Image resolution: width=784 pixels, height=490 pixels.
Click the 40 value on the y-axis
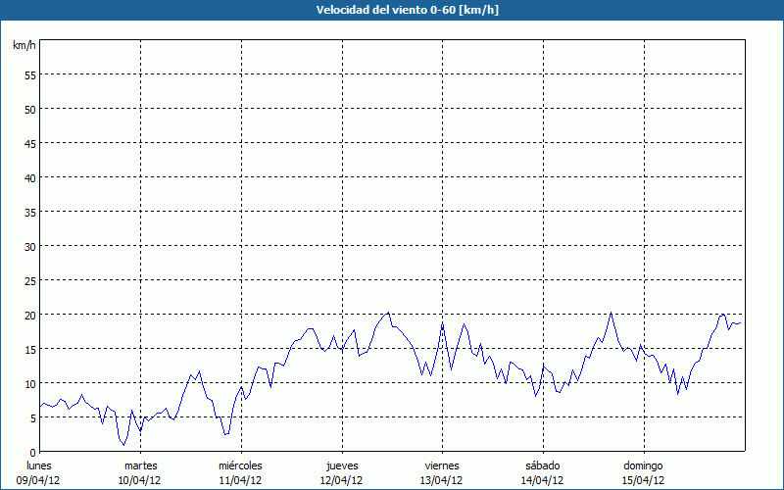29,178
